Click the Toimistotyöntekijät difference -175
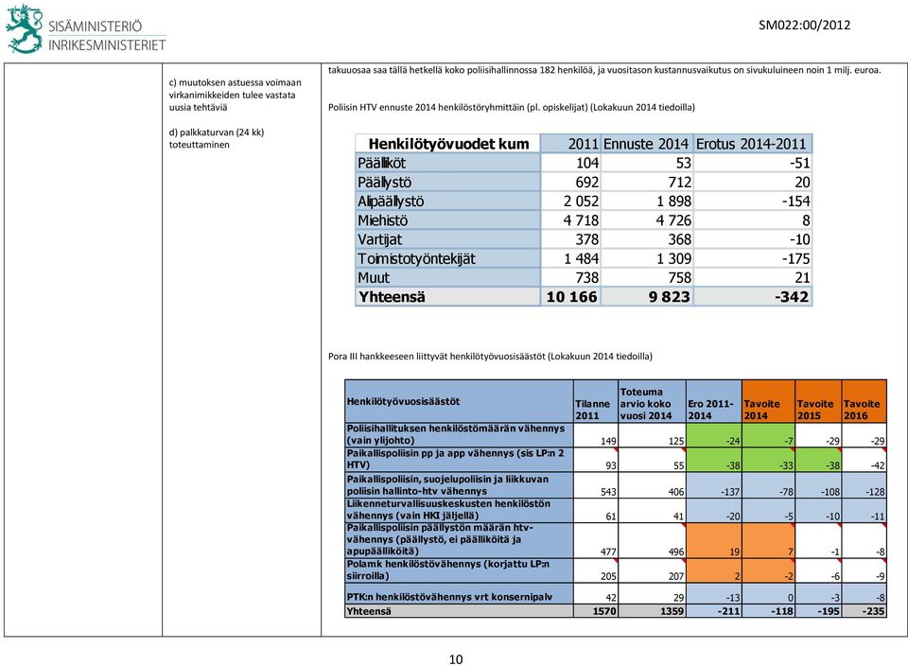 click(x=796, y=259)
